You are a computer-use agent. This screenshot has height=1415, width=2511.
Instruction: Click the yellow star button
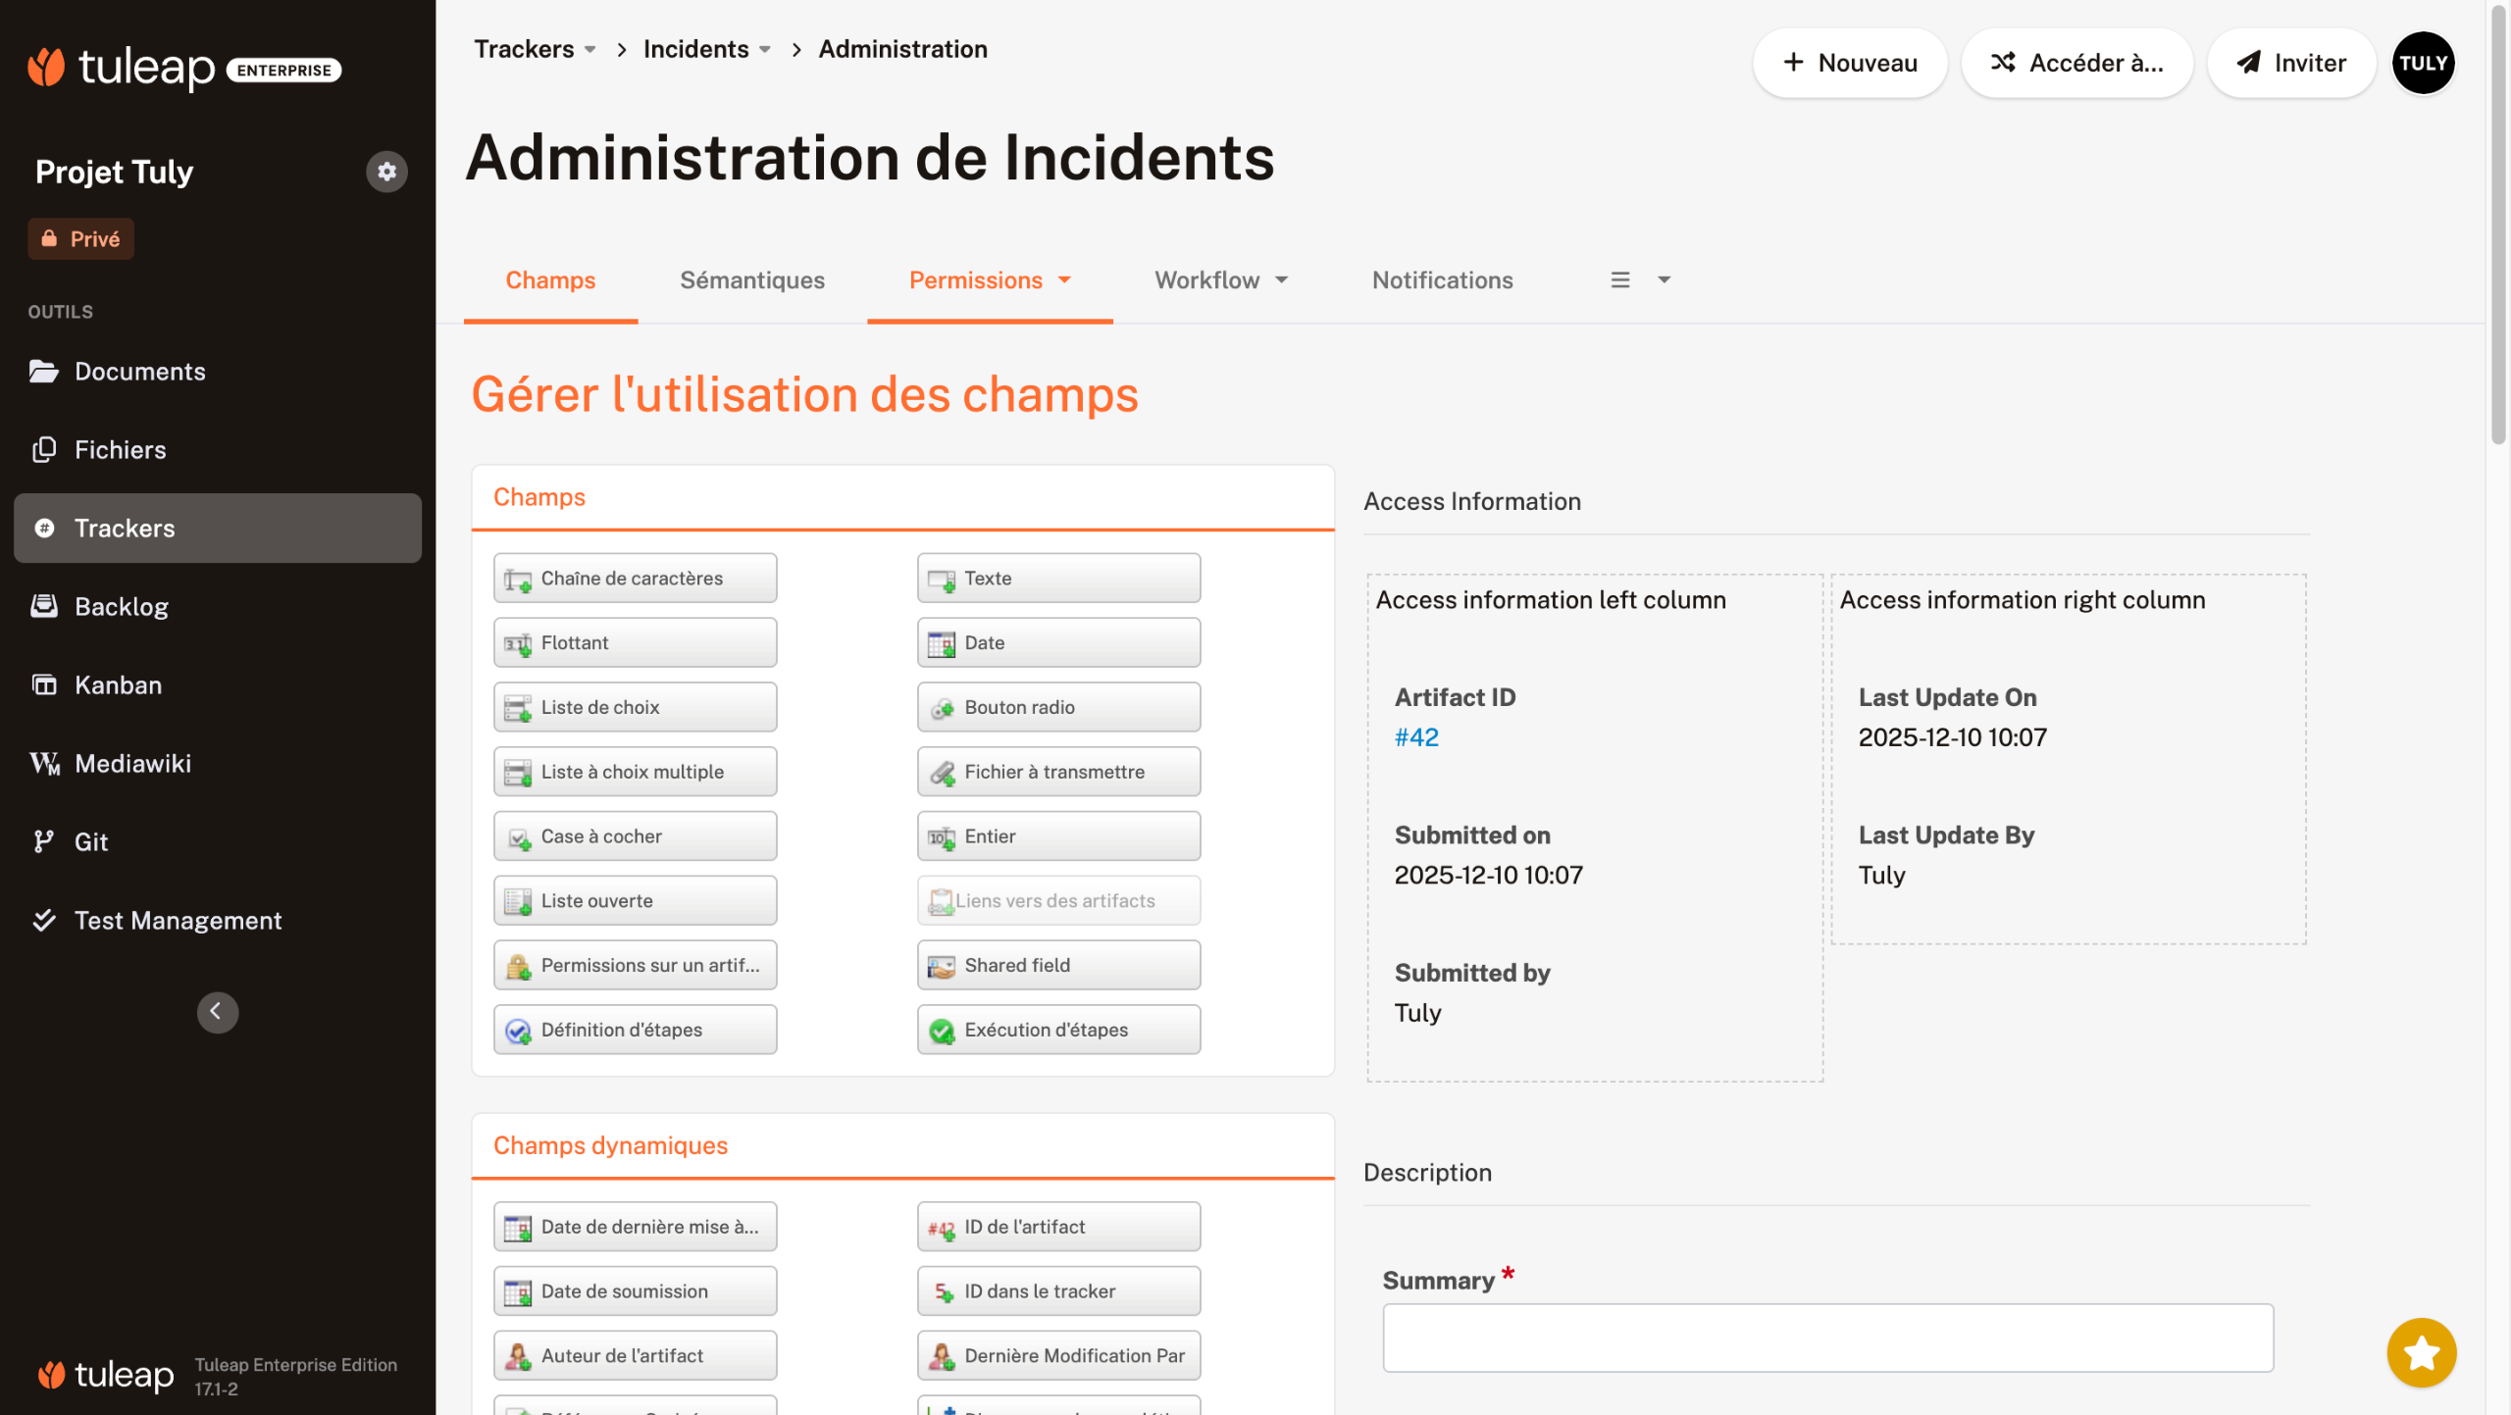[2421, 1353]
